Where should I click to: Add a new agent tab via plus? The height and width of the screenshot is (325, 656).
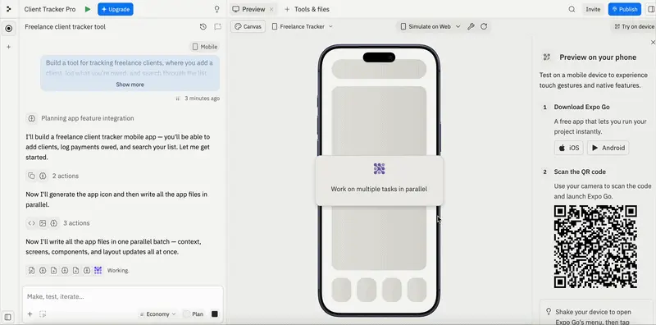pos(9,48)
